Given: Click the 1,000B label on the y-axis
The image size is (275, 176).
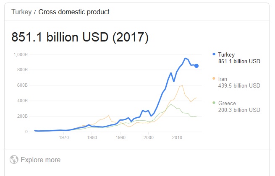Looking at the screenshot, I should (21, 54).
